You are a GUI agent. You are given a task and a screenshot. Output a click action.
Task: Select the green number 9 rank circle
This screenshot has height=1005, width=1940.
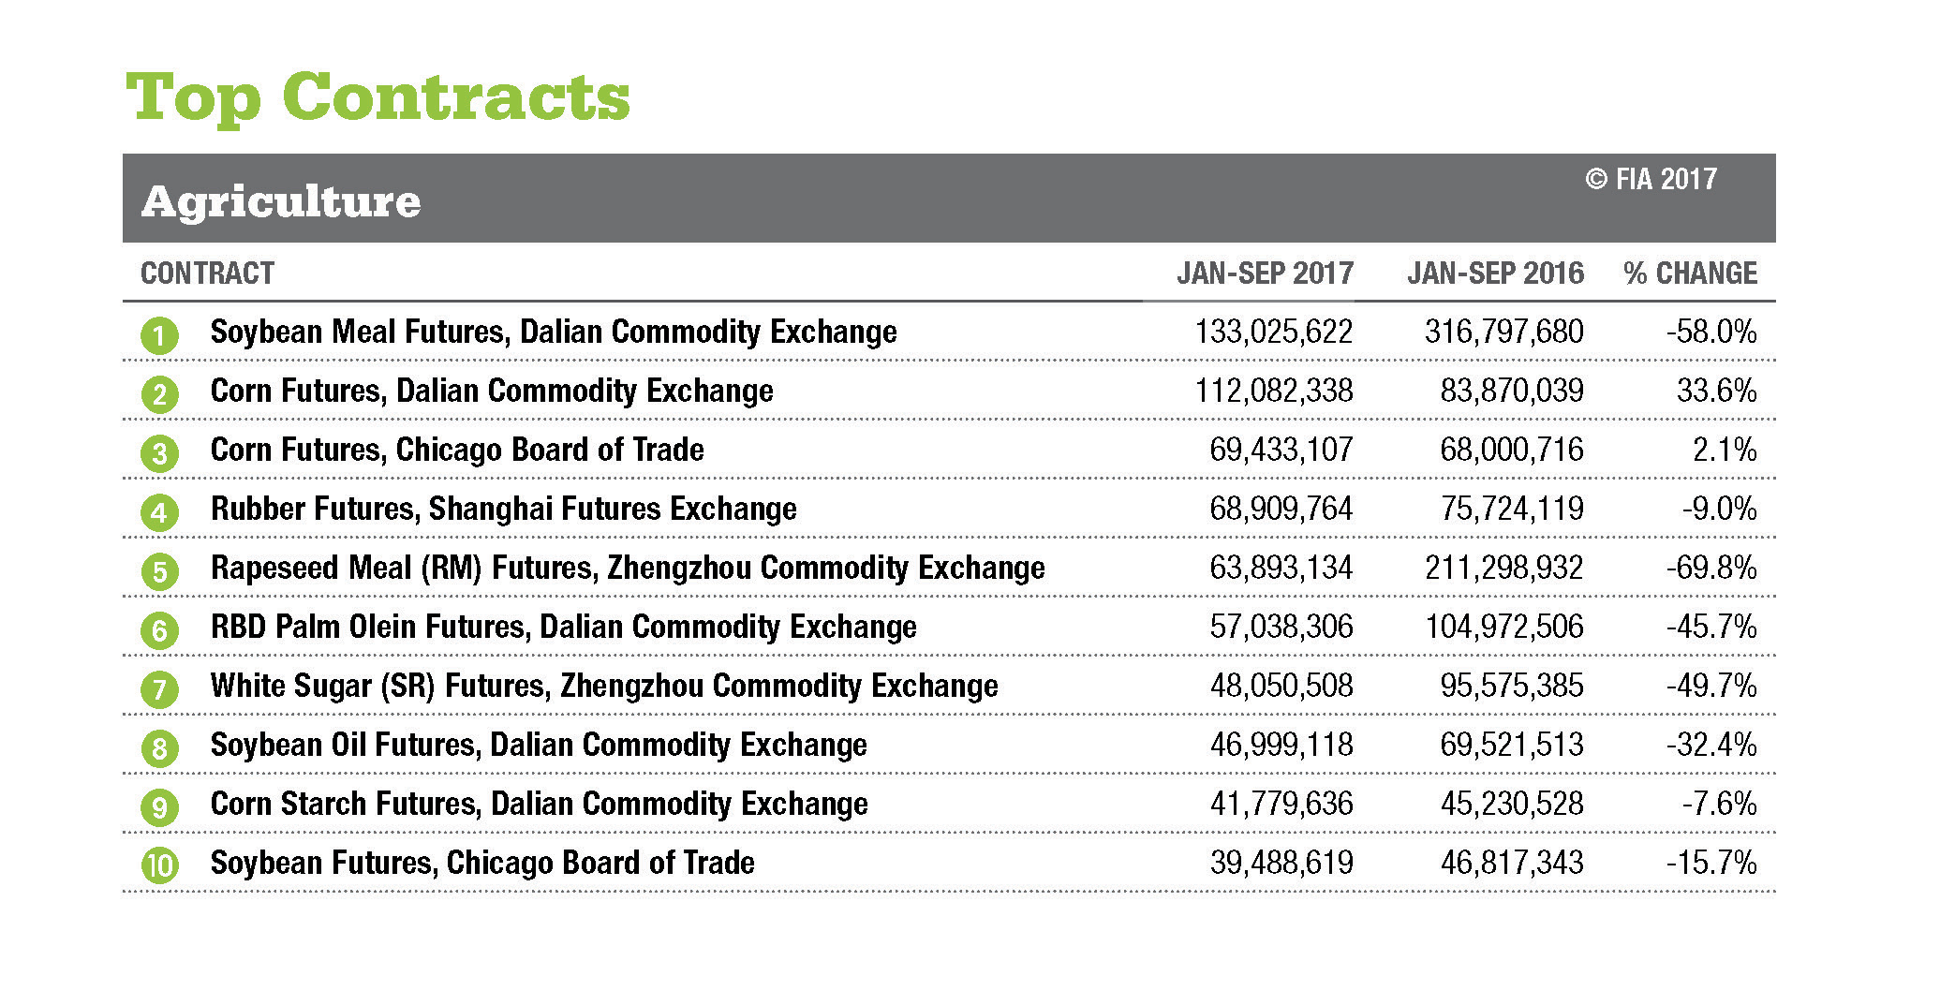(x=159, y=807)
